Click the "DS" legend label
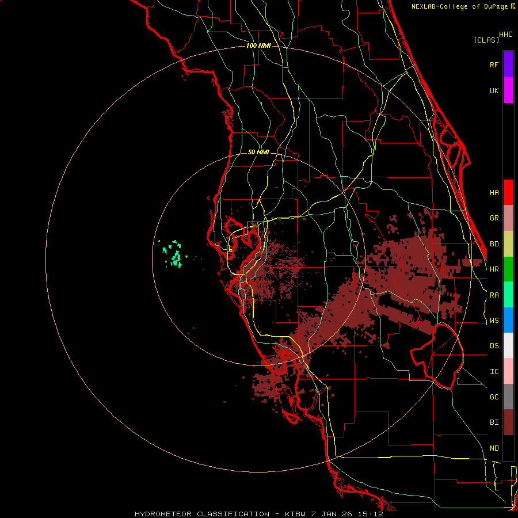The image size is (518, 518). [494, 346]
